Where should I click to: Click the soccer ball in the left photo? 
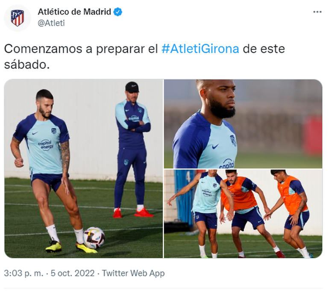click(x=94, y=237)
